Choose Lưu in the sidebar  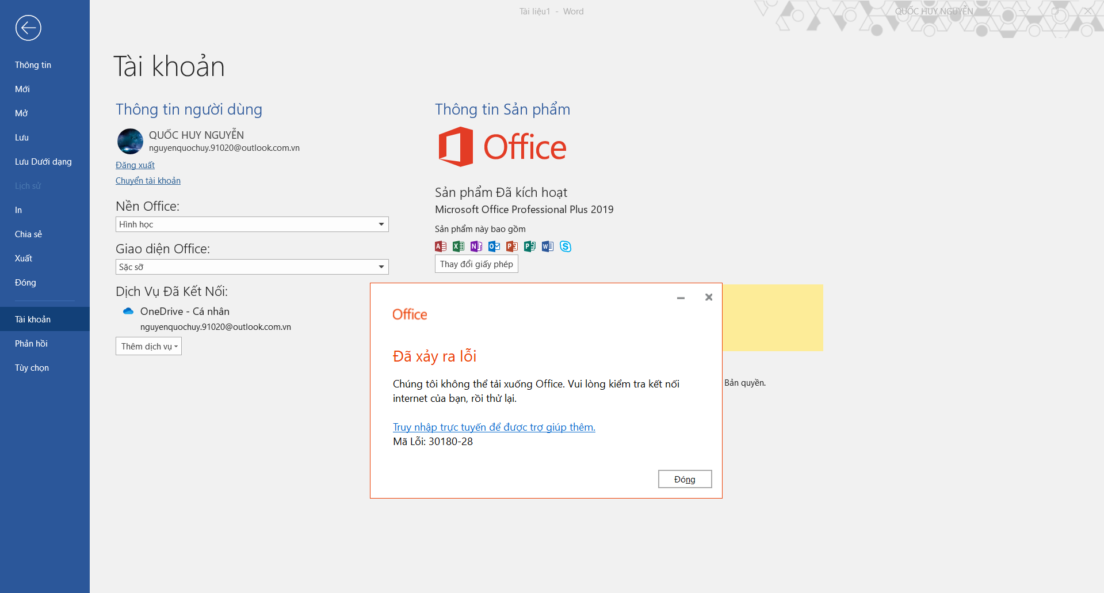45,138
